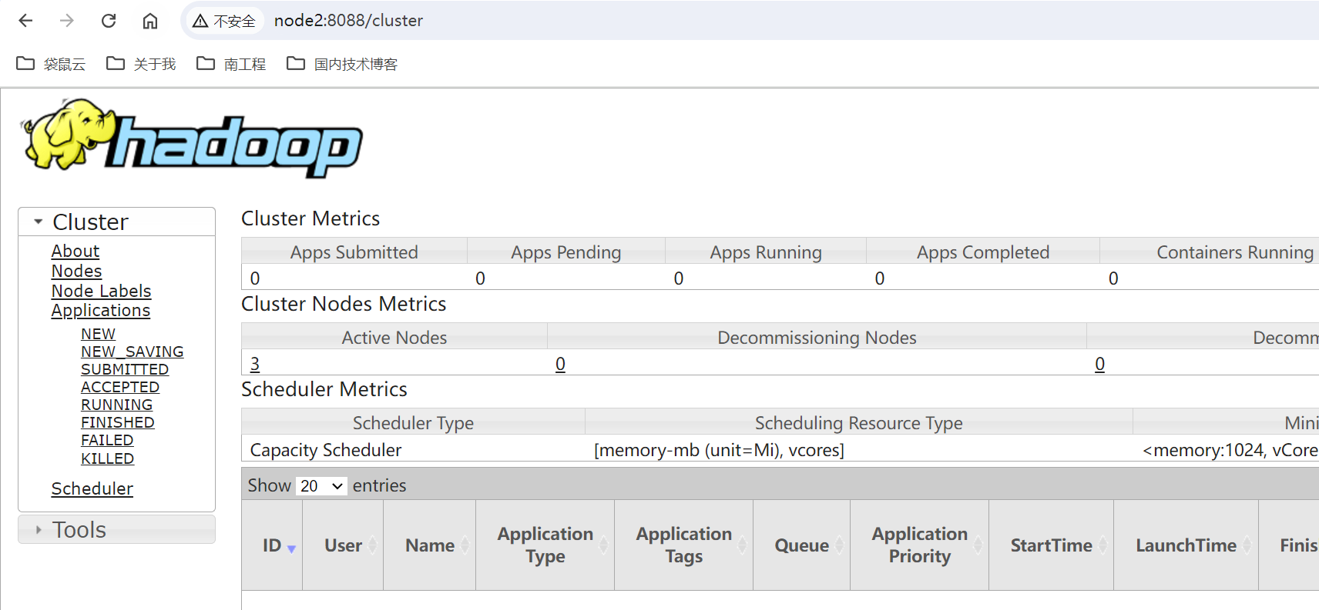Viewport: 1319px width, 610px height.
Task: Filter applications by FAILED state
Action: point(107,440)
